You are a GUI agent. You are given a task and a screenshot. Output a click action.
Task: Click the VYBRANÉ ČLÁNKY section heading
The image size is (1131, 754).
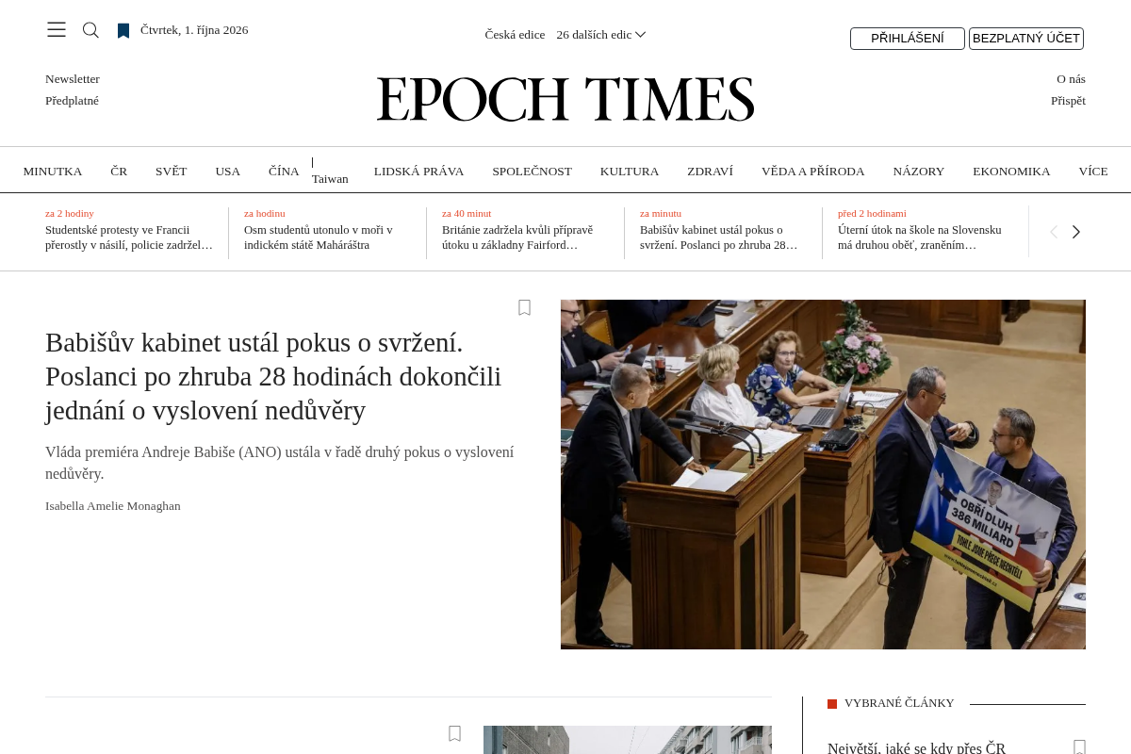[x=899, y=703]
